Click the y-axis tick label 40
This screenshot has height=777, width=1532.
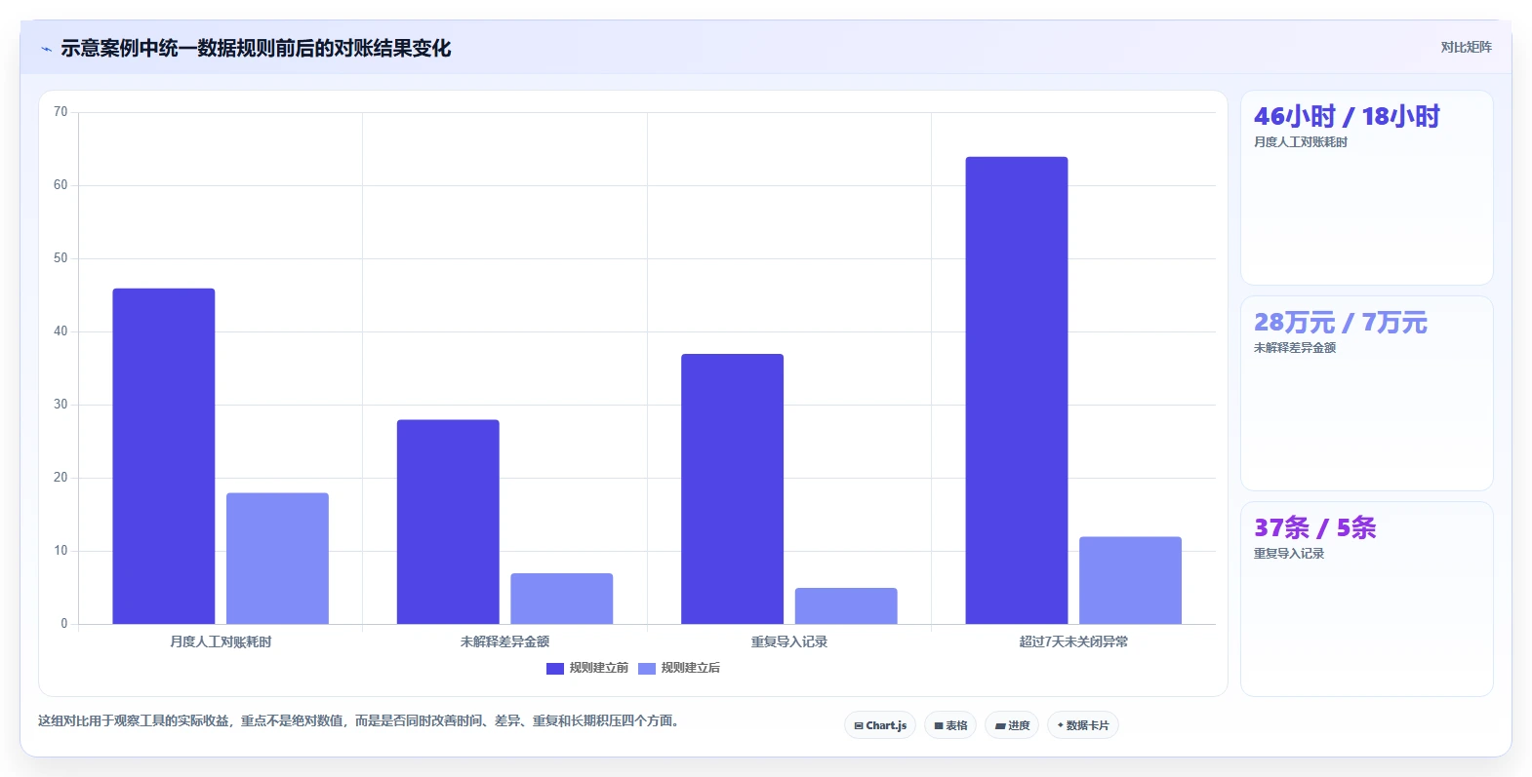(x=60, y=331)
